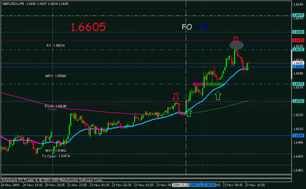Click the GBPUSDm,M5 chart title text

(x=13, y=4)
